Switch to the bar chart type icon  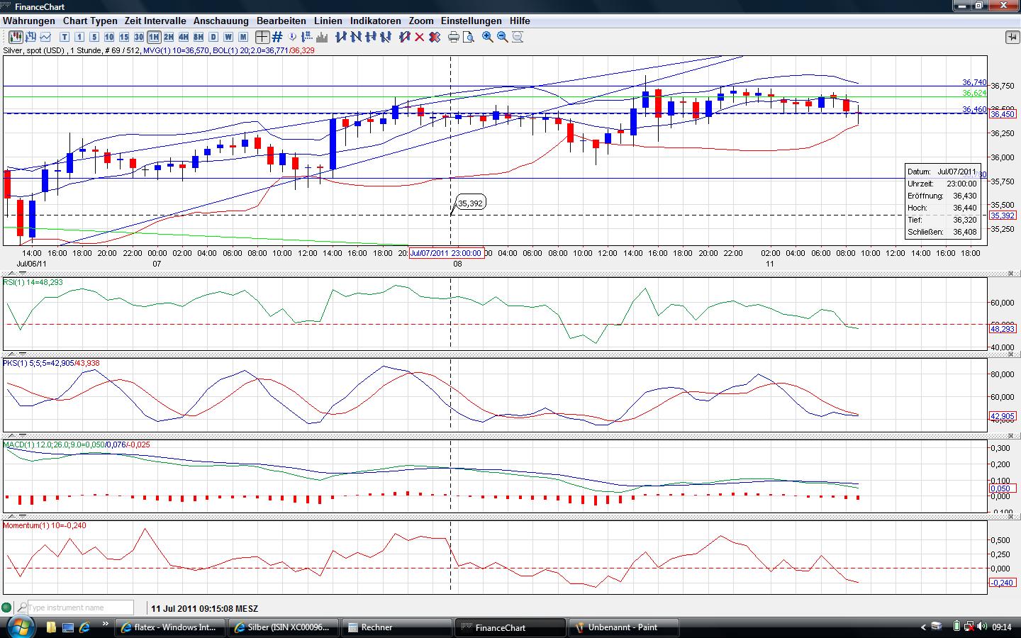pyautogui.click(x=31, y=37)
